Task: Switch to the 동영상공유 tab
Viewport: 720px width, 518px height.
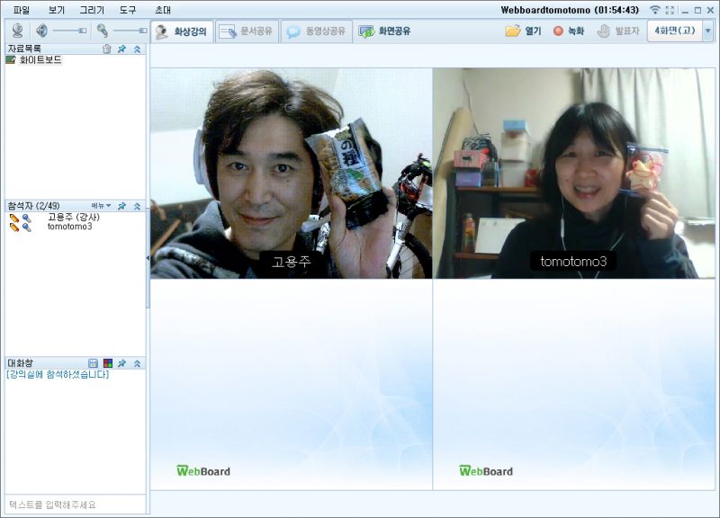Action: pyautogui.click(x=315, y=31)
